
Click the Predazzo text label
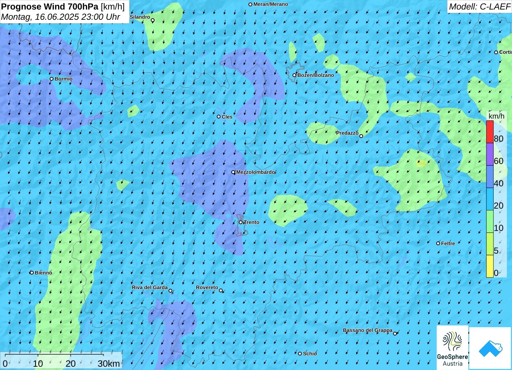click(x=347, y=133)
